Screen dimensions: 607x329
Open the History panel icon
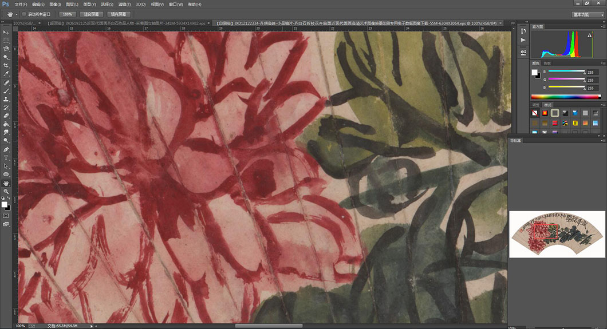point(523,31)
